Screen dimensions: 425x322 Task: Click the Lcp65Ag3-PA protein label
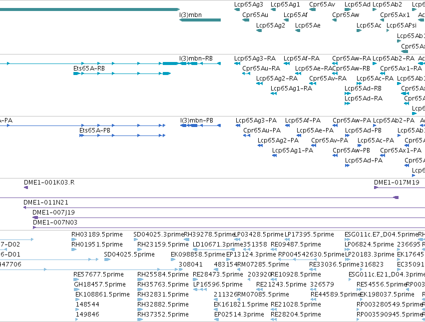click(256, 120)
